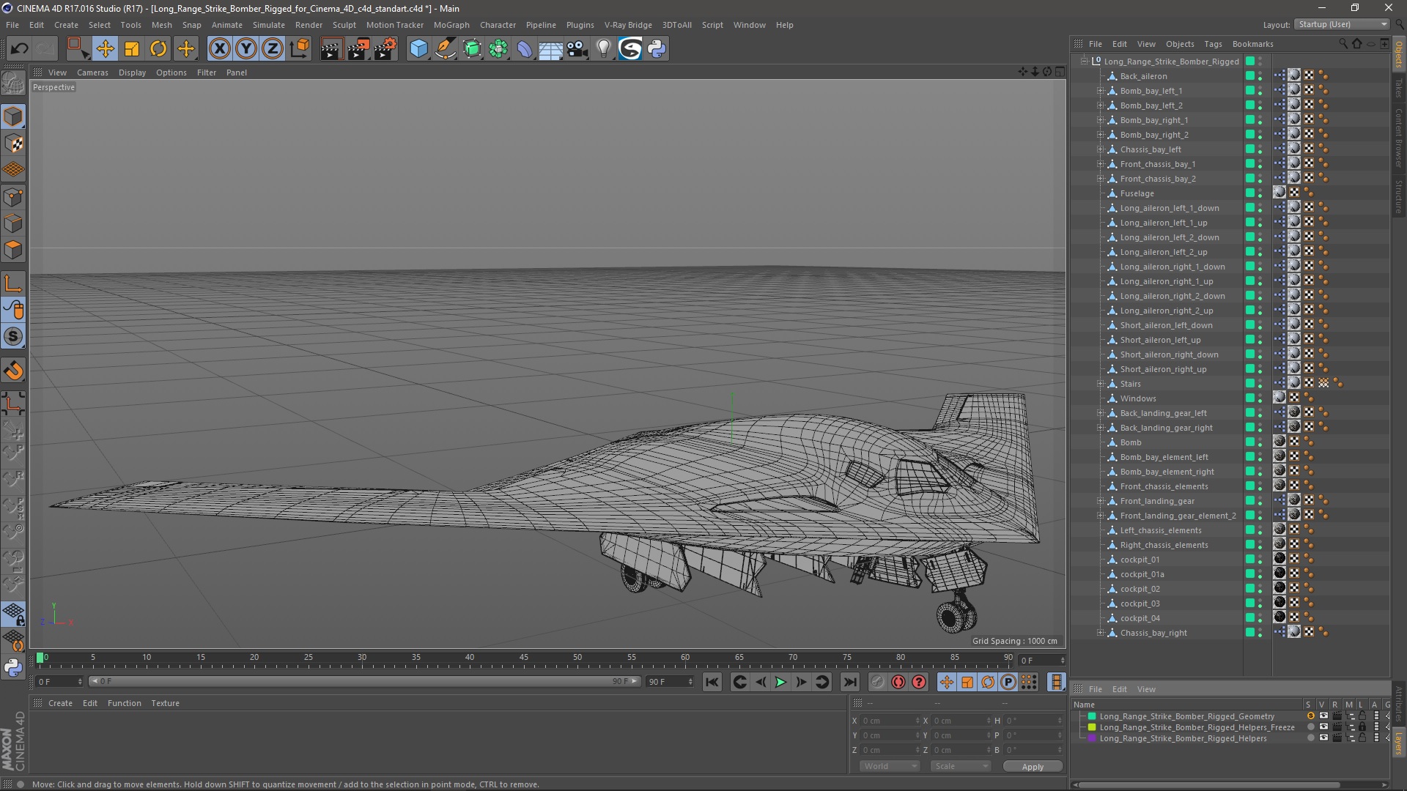Select the Rotate tool
The width and height of the screenshot is (1407, 791).
(158, 49)
